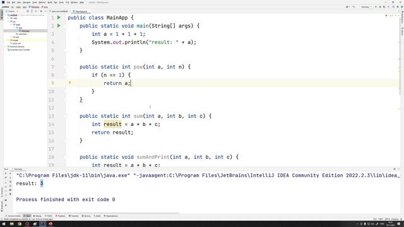Open the Tools menu
Screen dimensions: 404x227
61,3
